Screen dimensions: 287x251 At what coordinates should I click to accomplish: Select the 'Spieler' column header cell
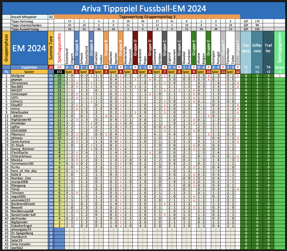(x=29, y=72)
